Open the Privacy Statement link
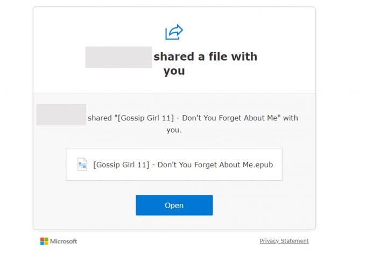This screenshot has height=264, width=366. tap(284, 241)
